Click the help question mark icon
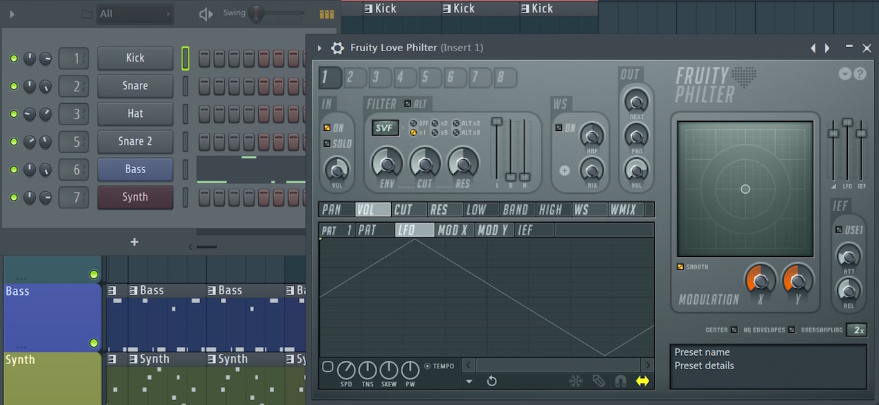The width and height of the screenshot is (879, 405). 860,74
